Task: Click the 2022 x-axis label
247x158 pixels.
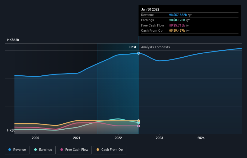Action: point(118,138)
